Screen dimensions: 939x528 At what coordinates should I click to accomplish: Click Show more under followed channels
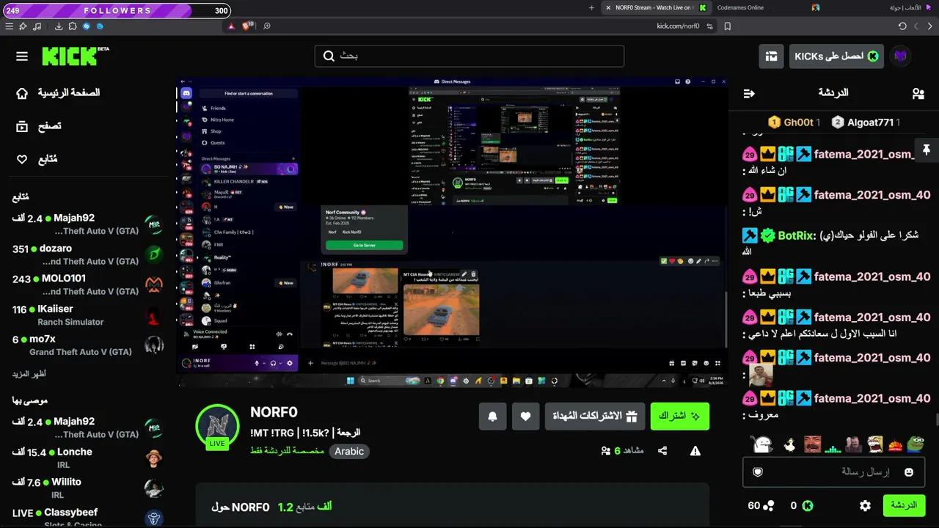(29, 374)
